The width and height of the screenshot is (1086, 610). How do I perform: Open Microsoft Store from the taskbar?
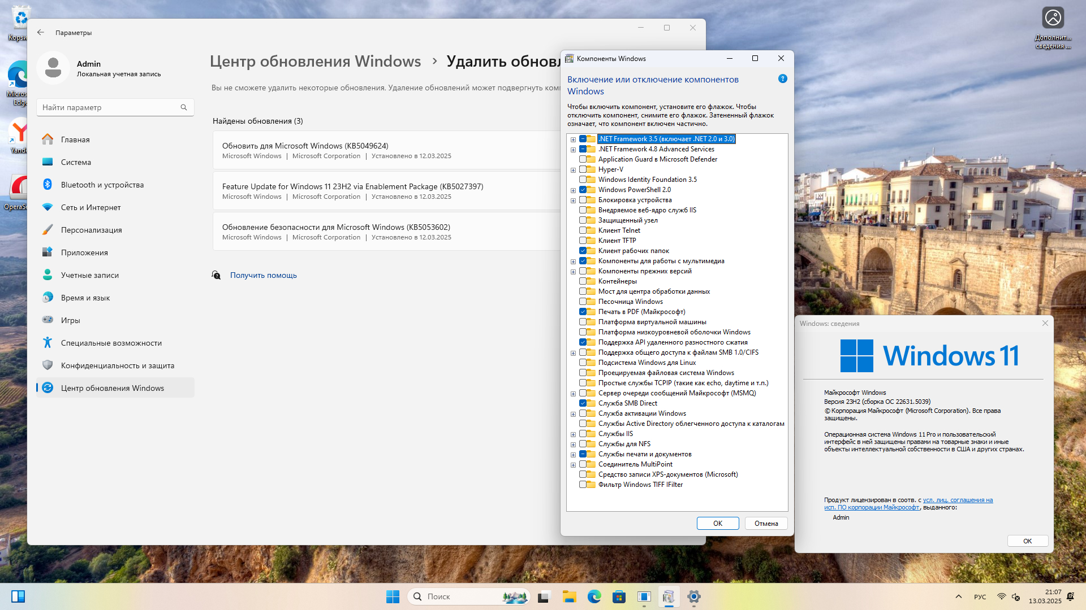[619, 596]
